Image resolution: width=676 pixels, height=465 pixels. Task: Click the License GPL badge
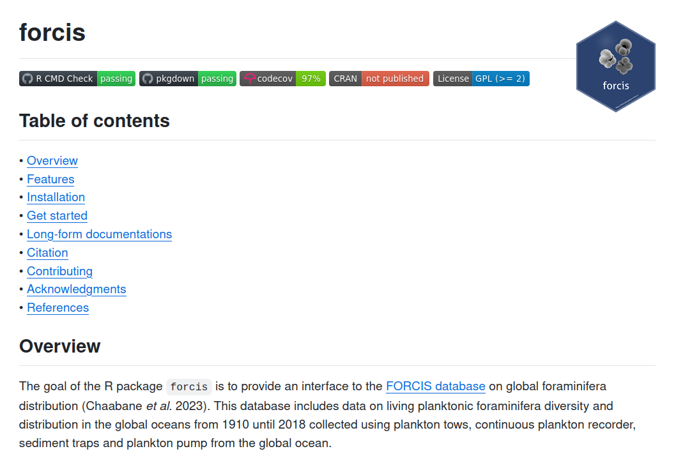point(481,79)
